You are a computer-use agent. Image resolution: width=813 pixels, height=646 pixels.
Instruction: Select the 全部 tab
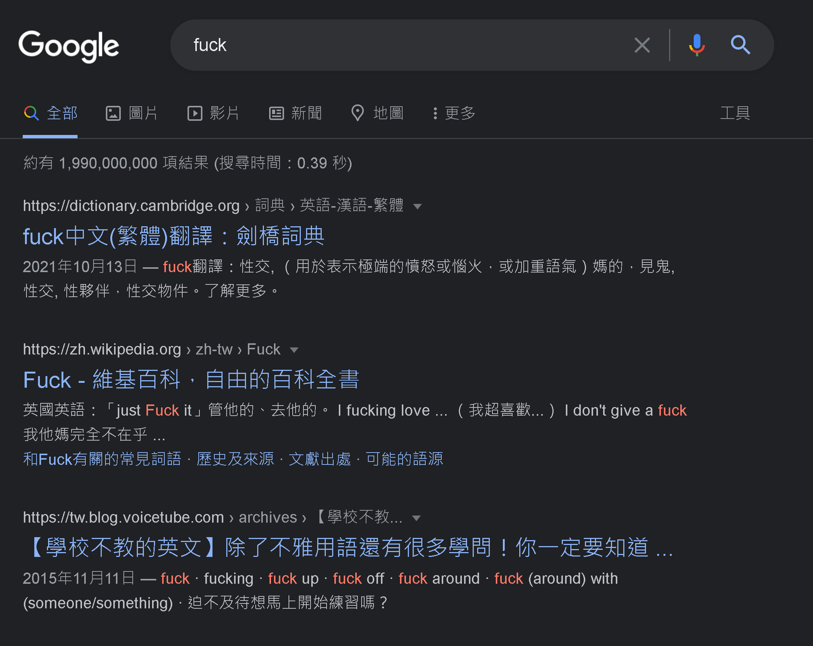click(x=51, y=113)
